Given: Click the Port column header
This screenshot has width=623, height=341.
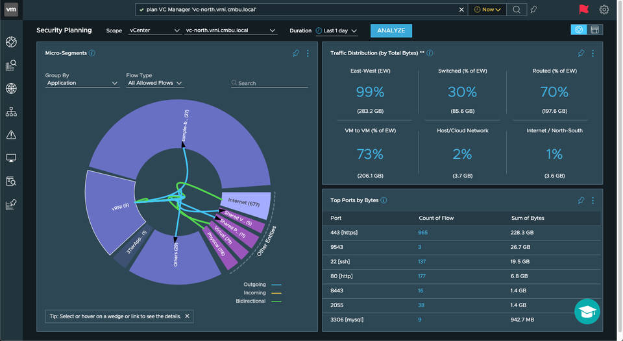Looking at the screenshot, I should [x=336, y=218].
